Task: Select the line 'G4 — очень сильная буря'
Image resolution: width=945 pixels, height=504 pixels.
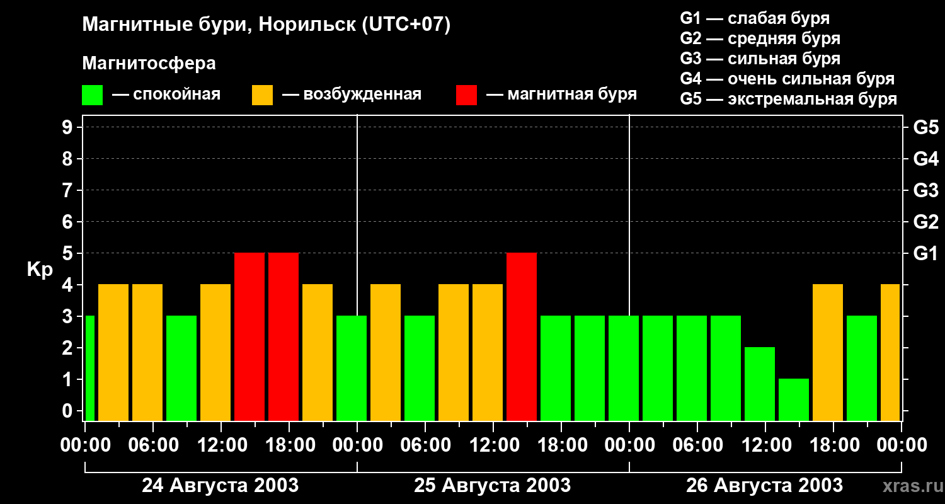Action: tap(787, 79)
